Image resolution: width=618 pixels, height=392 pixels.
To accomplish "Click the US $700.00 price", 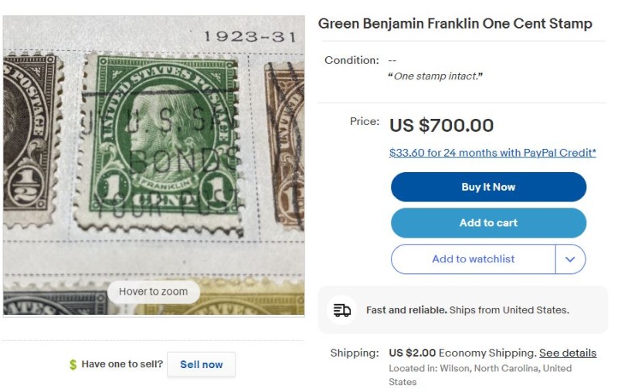I will tap(441, 125).
